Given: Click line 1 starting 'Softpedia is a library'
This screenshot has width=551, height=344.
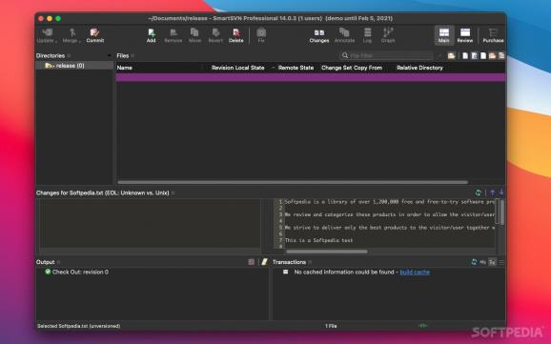Looking at the screenshot, I should pos(389,202).
